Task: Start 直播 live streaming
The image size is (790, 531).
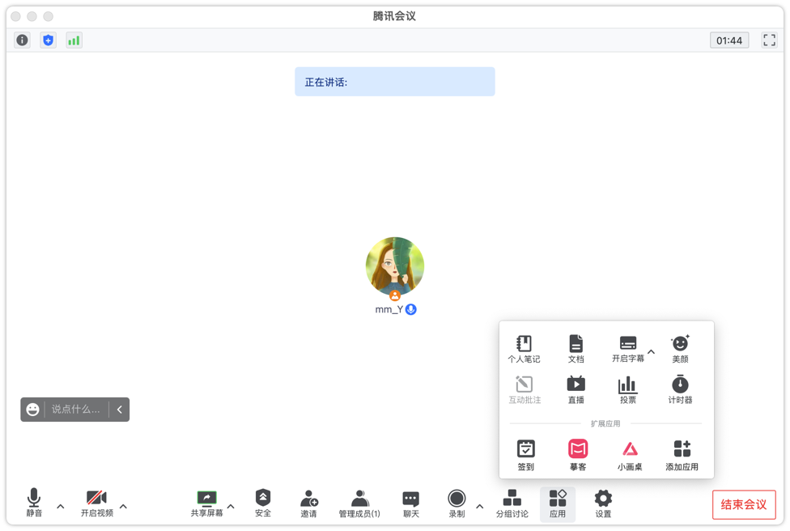Action: click(x=576, y=390)
